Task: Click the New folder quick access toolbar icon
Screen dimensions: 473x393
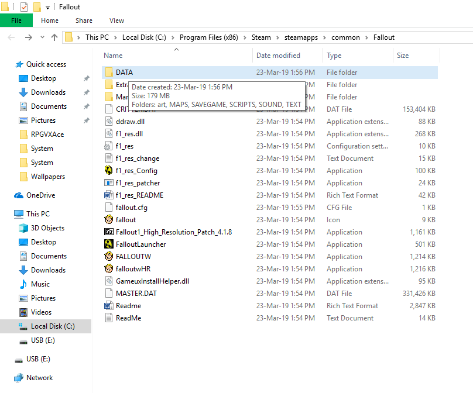Action: click(37, 7)
